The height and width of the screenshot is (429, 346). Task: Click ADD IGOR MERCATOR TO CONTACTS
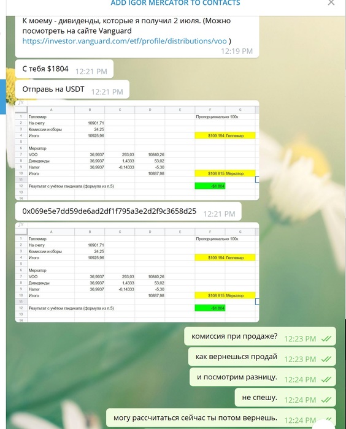(175, 3)
